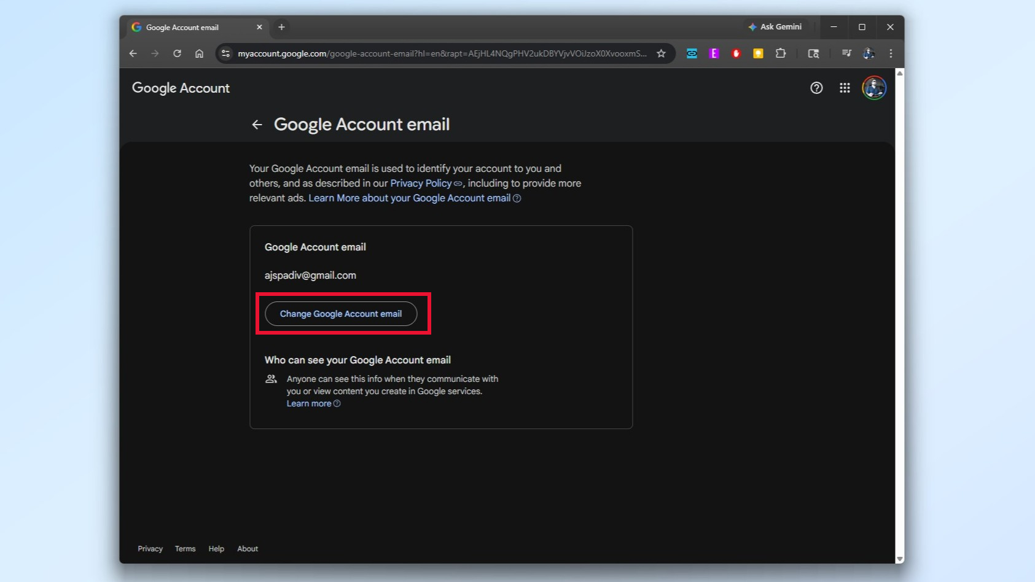
Task: Click the vertical page scrollbar
Action: (x=899, y=307)
